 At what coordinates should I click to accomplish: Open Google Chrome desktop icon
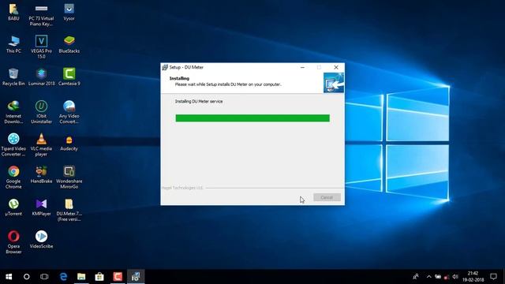click(x=13, y=177)
